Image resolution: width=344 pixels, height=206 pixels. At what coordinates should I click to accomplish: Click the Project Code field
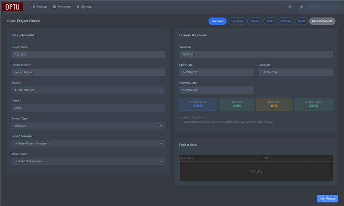click(x=89, y=54)
